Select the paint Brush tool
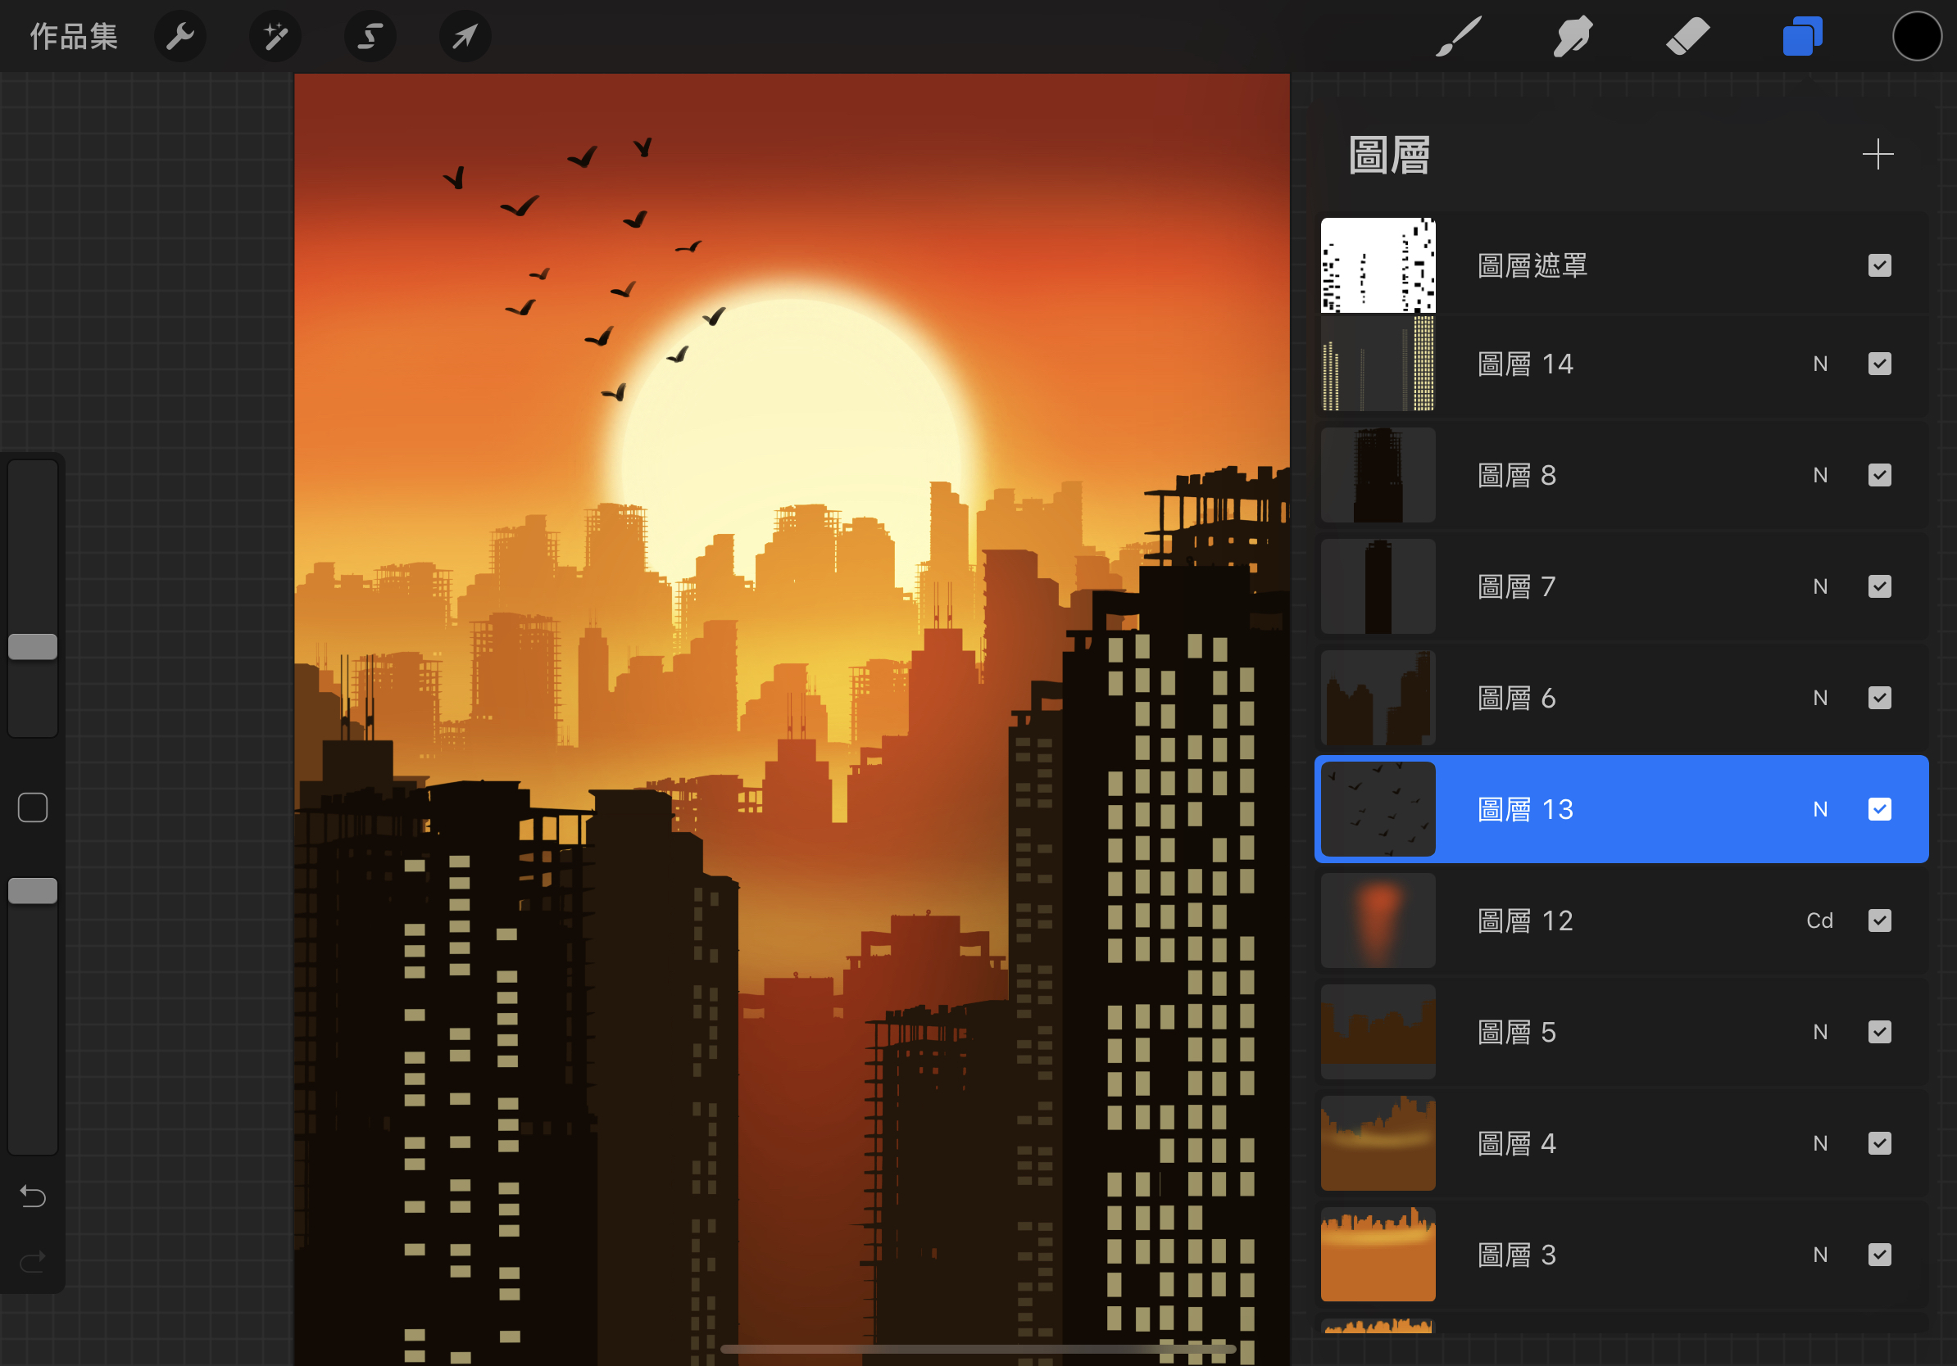This screenshot has height=1366, width=1957. click(1459, 37)
